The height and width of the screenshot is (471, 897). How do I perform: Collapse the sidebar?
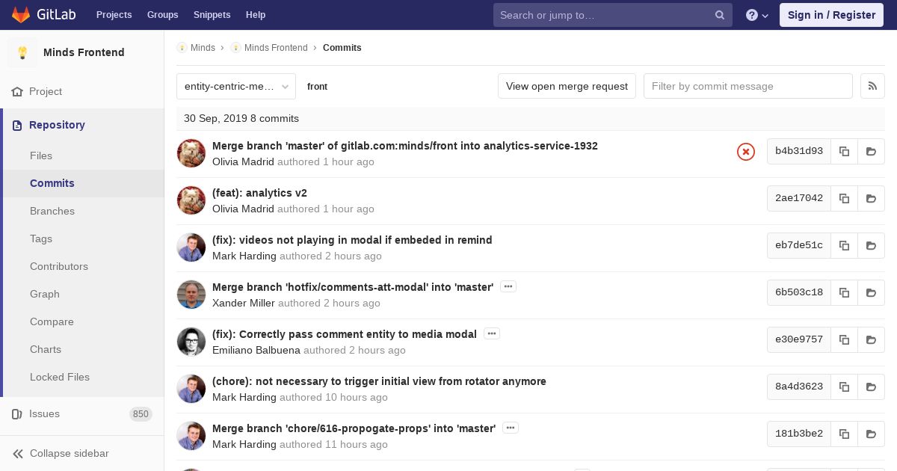coord(82,453)
